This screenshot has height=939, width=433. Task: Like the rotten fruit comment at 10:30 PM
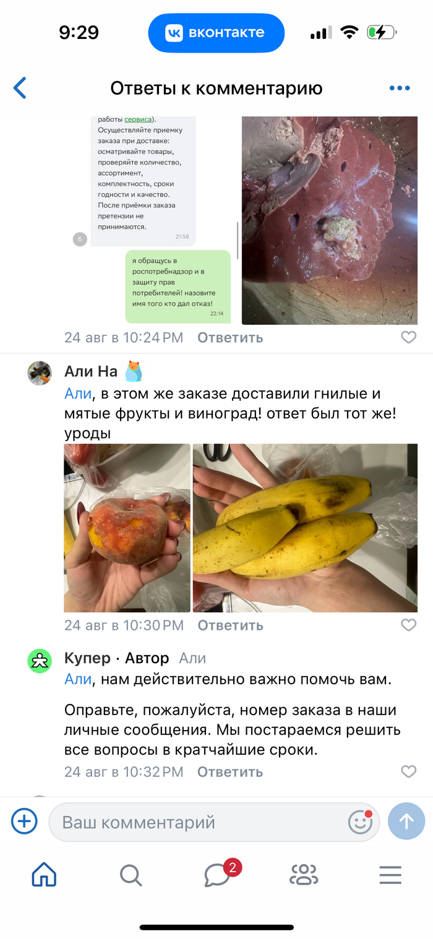pyautogui.click(x=409, y=625)
